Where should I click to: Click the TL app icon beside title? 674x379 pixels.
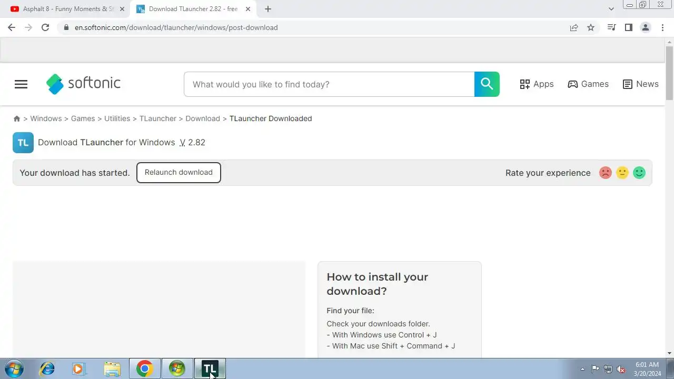[23, 143]
